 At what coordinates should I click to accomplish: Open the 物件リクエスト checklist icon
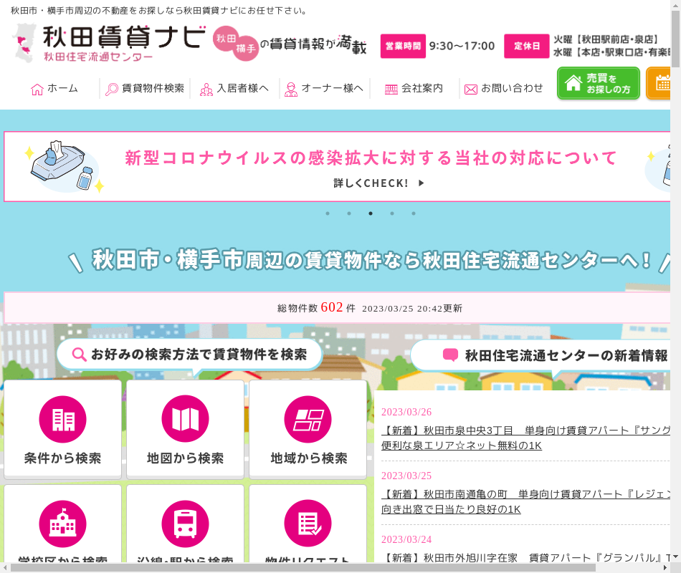coord(308,524)
